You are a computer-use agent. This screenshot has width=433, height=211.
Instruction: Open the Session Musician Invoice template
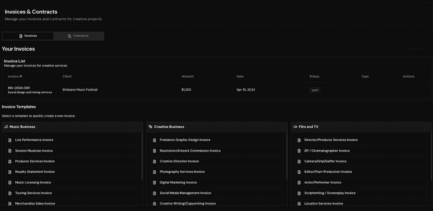tap(72, 151)
